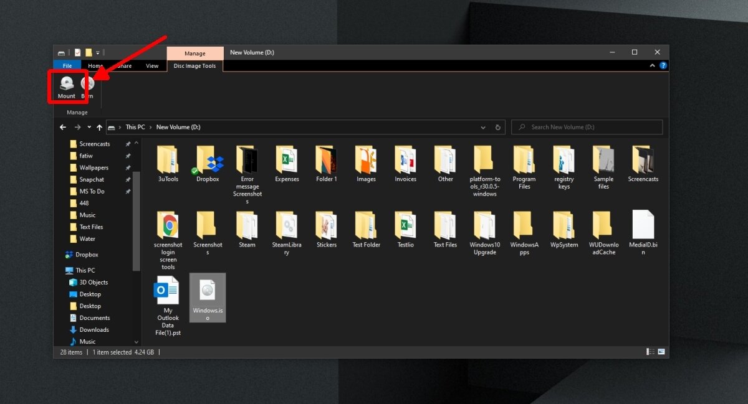This screenshot has width=748, height=404.
Task: Select Downloads in the navigation pane
Action: 94,330
